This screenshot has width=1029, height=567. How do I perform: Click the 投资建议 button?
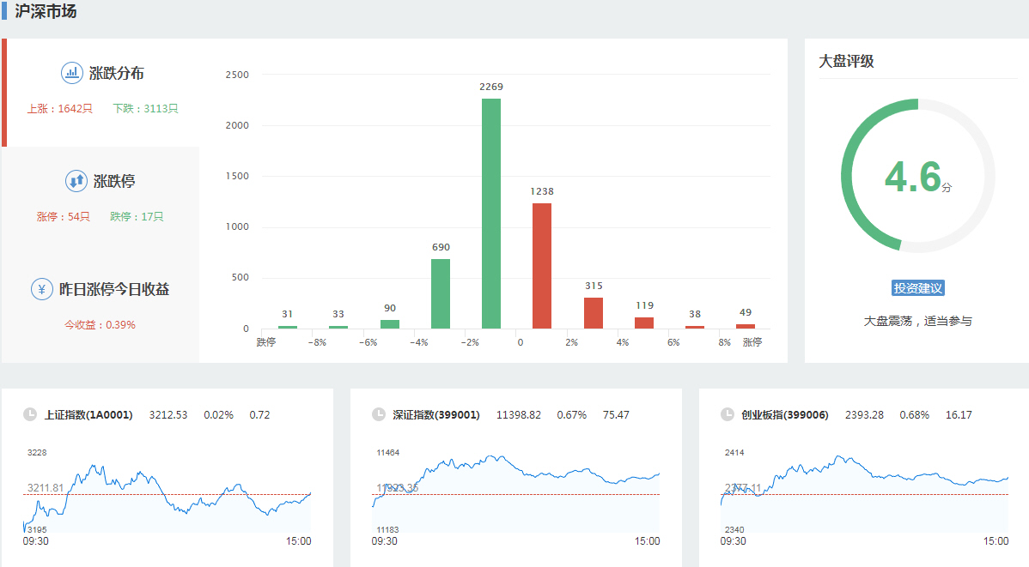coord(917,288)
